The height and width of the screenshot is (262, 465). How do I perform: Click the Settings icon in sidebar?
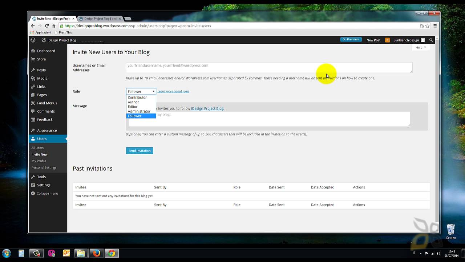[33, 185]
